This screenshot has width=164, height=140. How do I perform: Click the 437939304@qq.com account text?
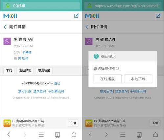pos(37,83)
